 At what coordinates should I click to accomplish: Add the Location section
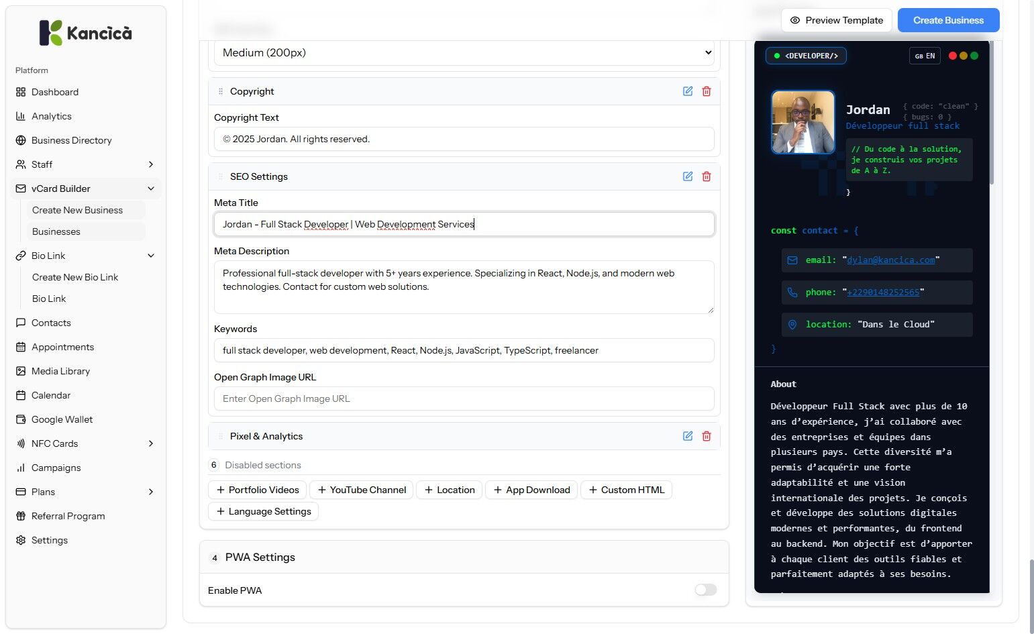(x=450, y=490)
